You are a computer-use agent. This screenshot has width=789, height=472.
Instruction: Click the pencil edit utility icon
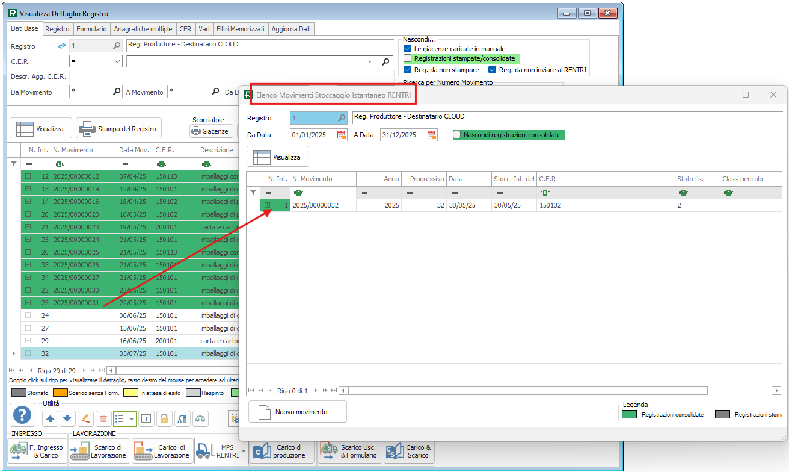tap(85, 418)
